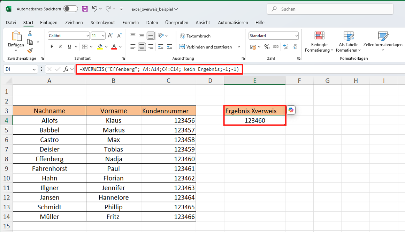Open the Datei tab
Viewport: 405px width, 232px height.
(11, 22)
